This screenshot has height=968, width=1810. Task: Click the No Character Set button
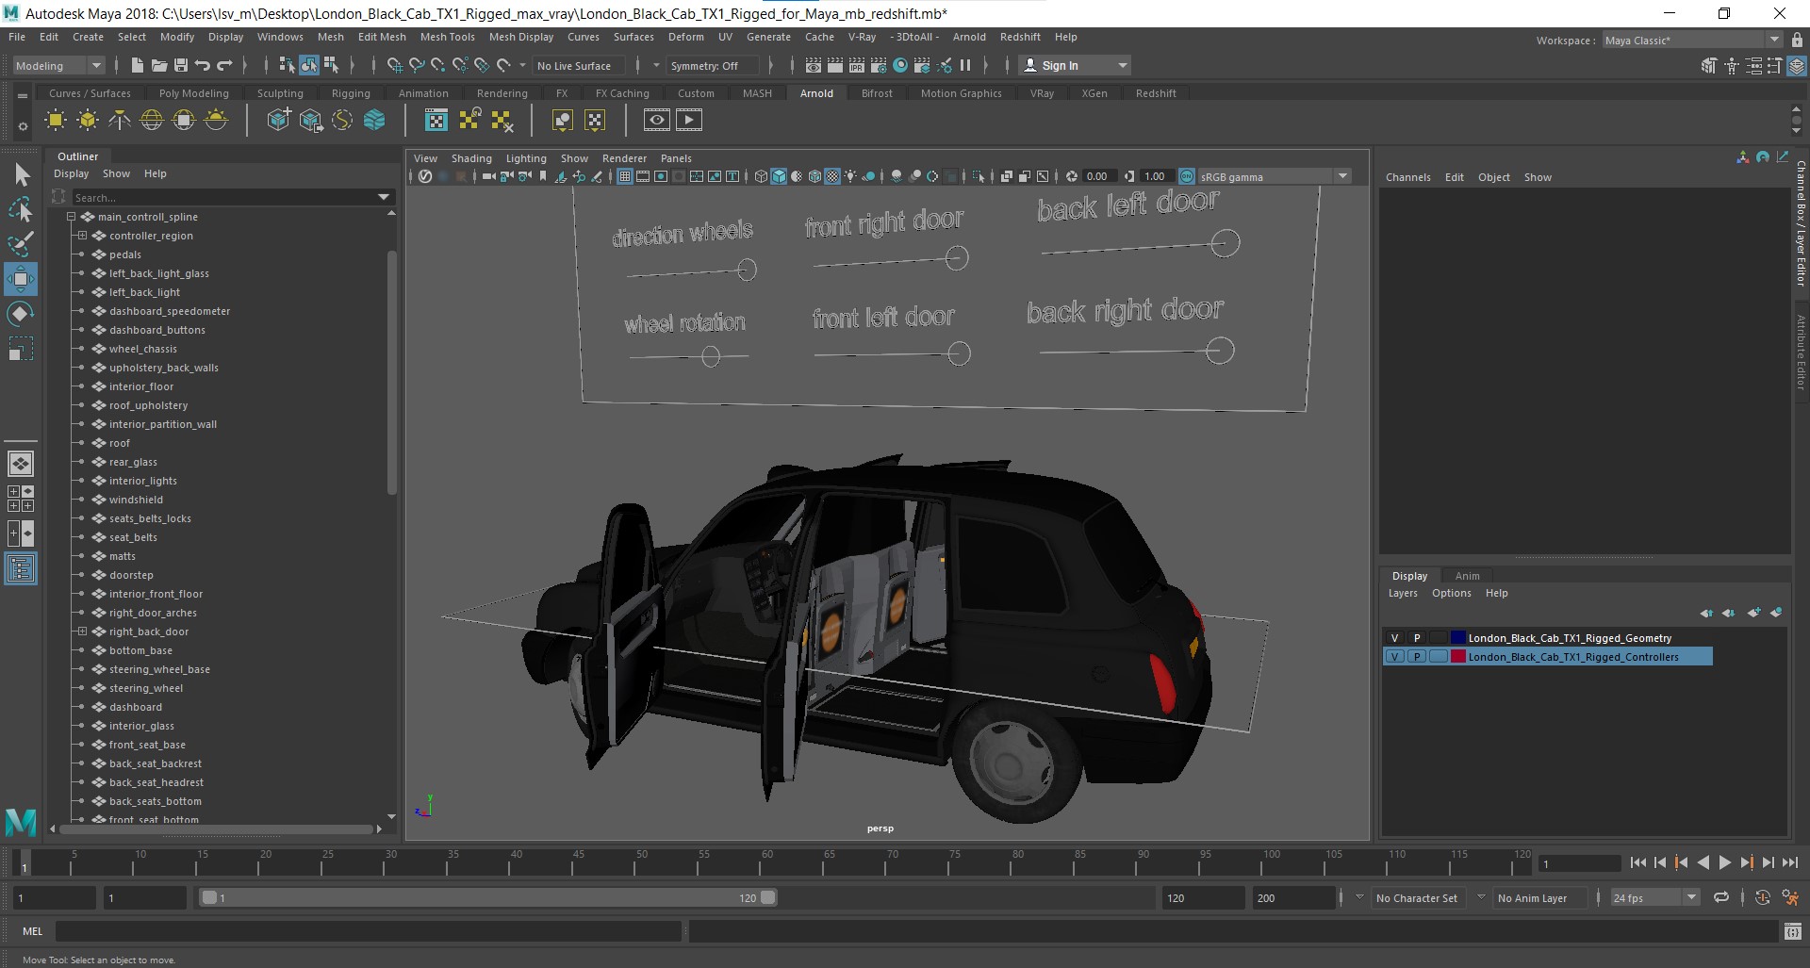coord(1416,898)
